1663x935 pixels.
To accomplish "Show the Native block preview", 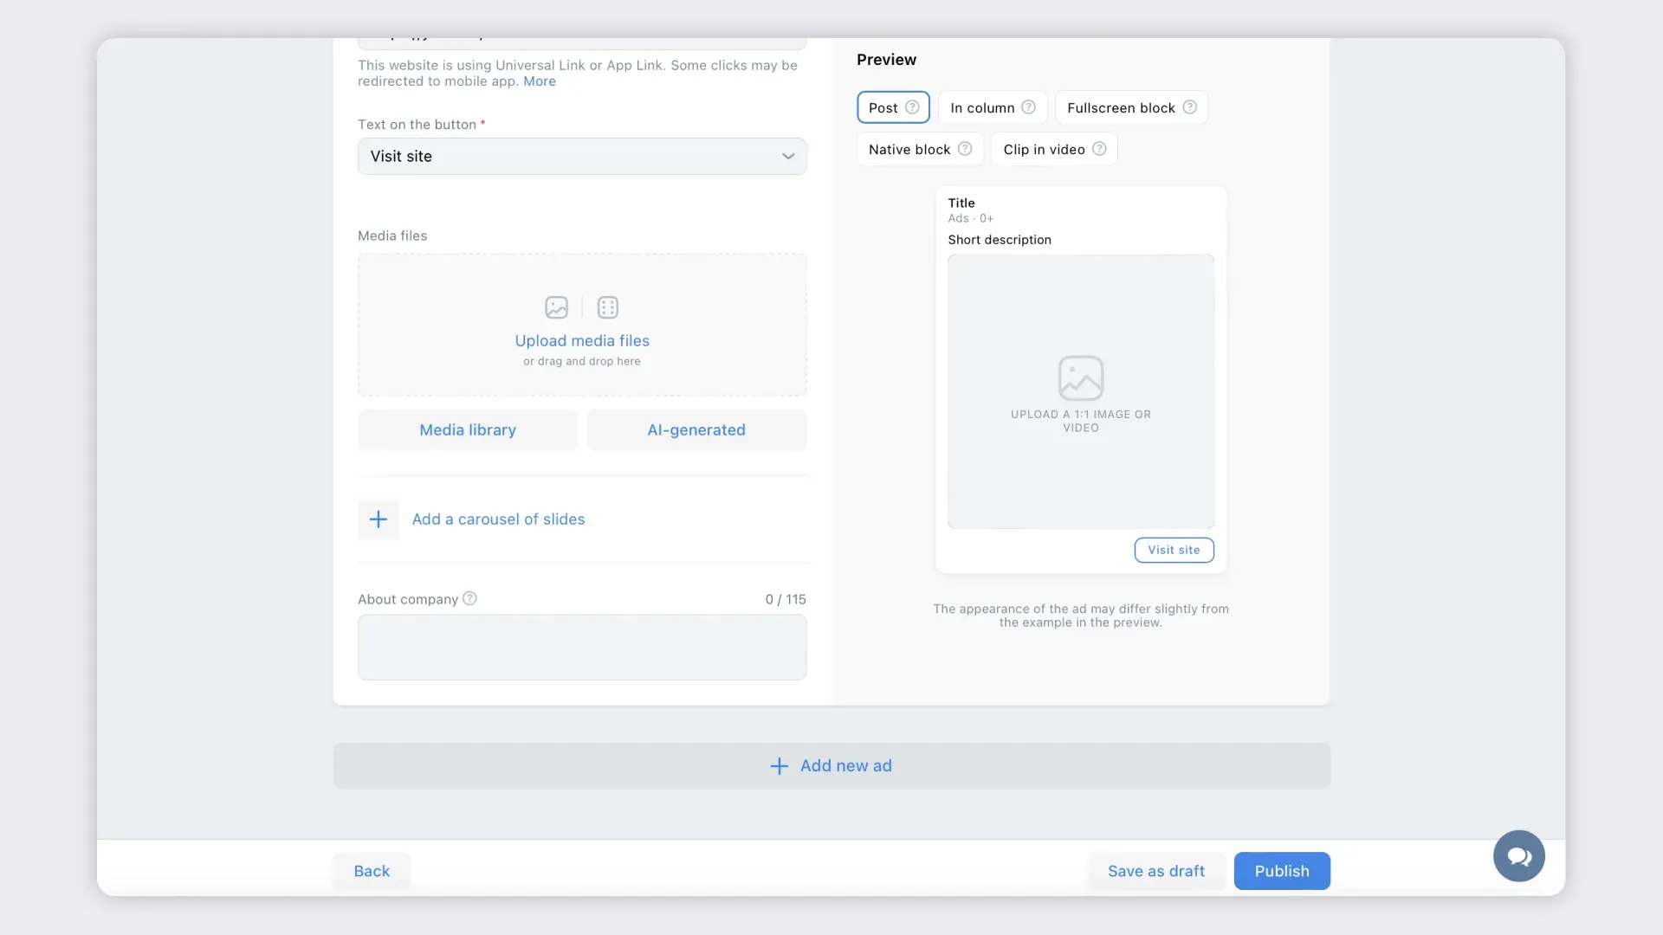I will (x=909, y=149).
